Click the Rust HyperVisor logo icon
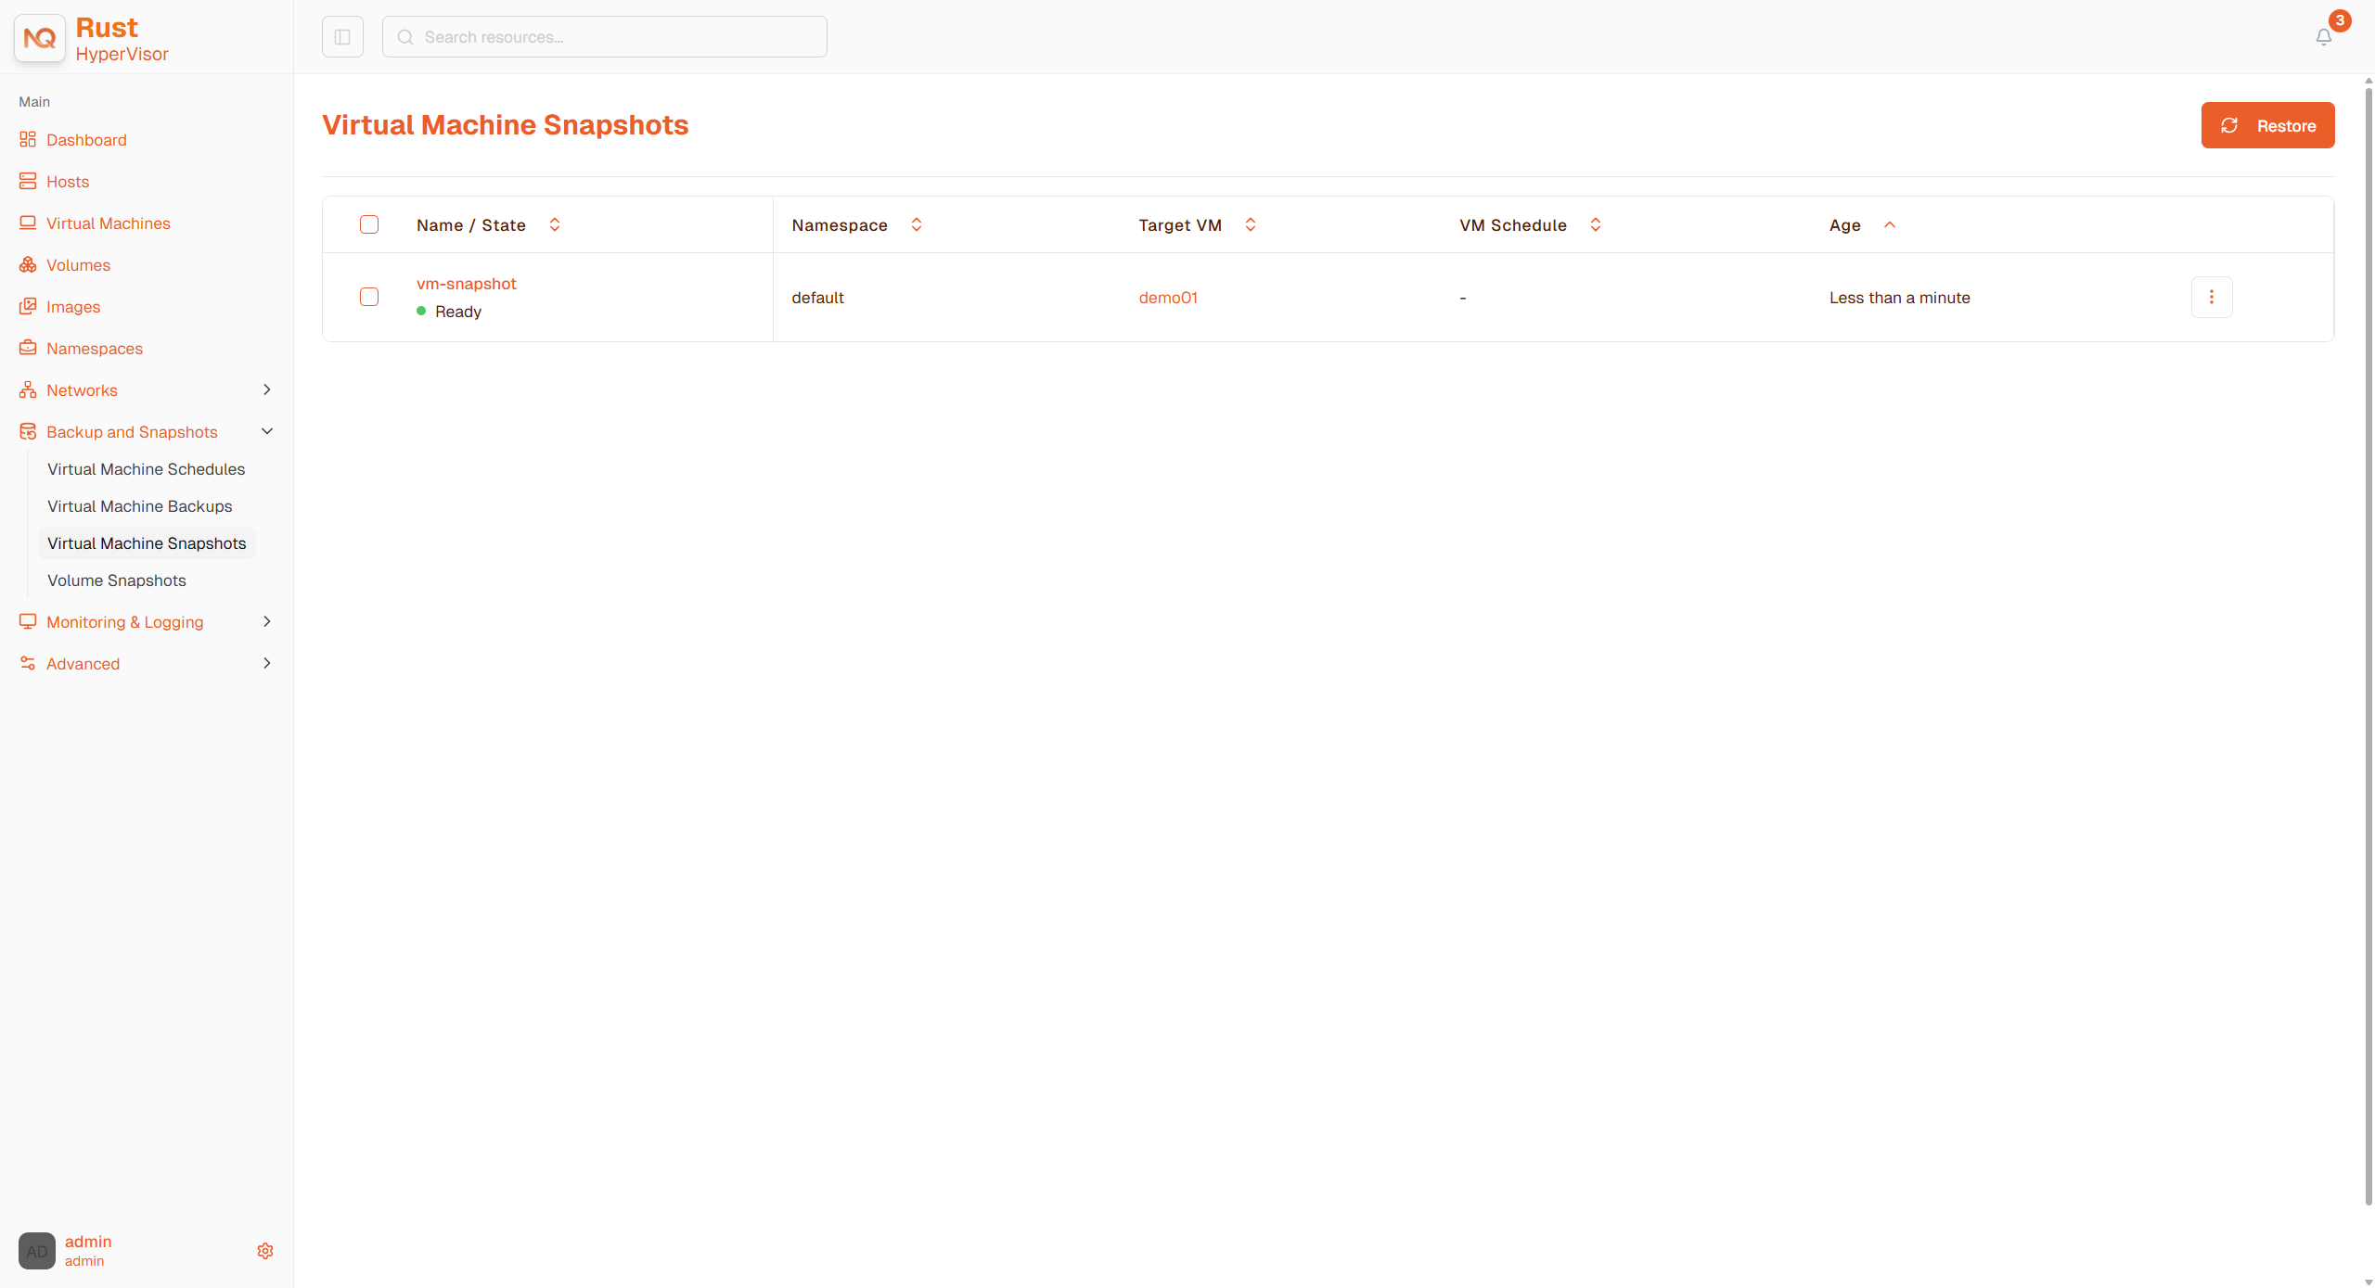 pyautogui.click(x=40, y=38)
